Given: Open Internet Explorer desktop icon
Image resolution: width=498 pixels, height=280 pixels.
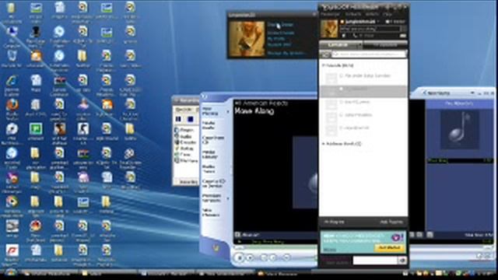Looking at the screenshot, I should 12,85.
